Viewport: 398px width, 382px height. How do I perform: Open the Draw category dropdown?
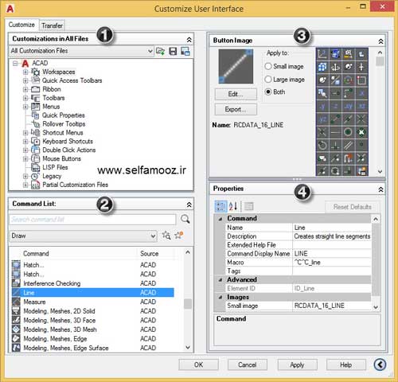coord(153,236)
